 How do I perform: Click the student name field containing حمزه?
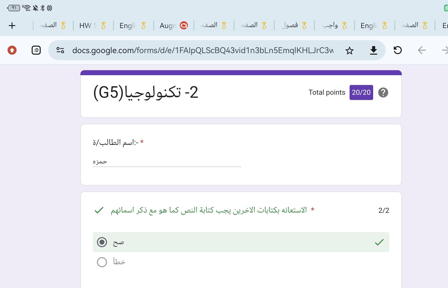(167, 162)
